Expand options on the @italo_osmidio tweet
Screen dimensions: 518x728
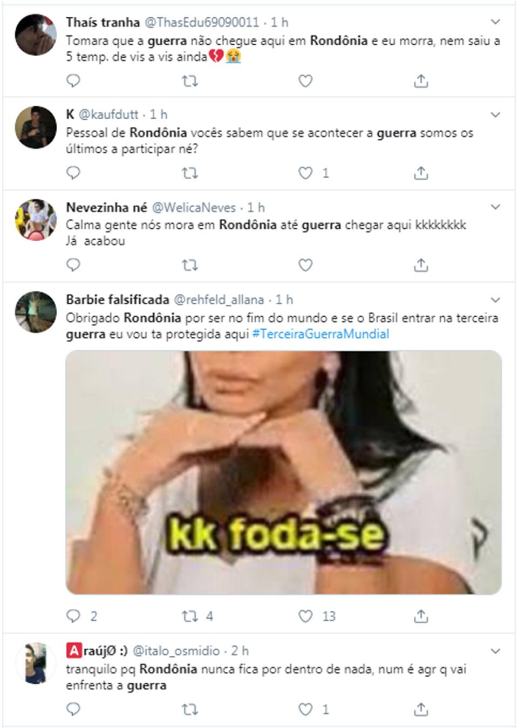pos(495,651)
